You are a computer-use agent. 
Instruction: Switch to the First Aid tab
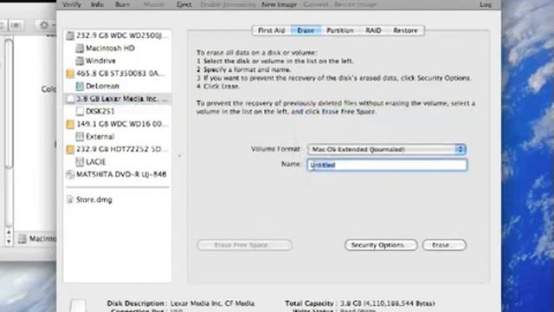[x=271, y=30]
